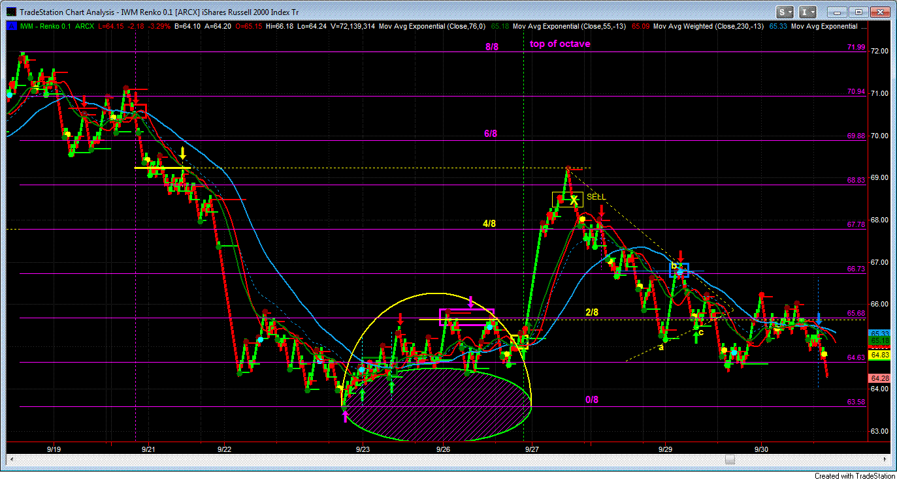Click the 9/23 date label
Screen dimensions: 897x480
tap(363, 449)
